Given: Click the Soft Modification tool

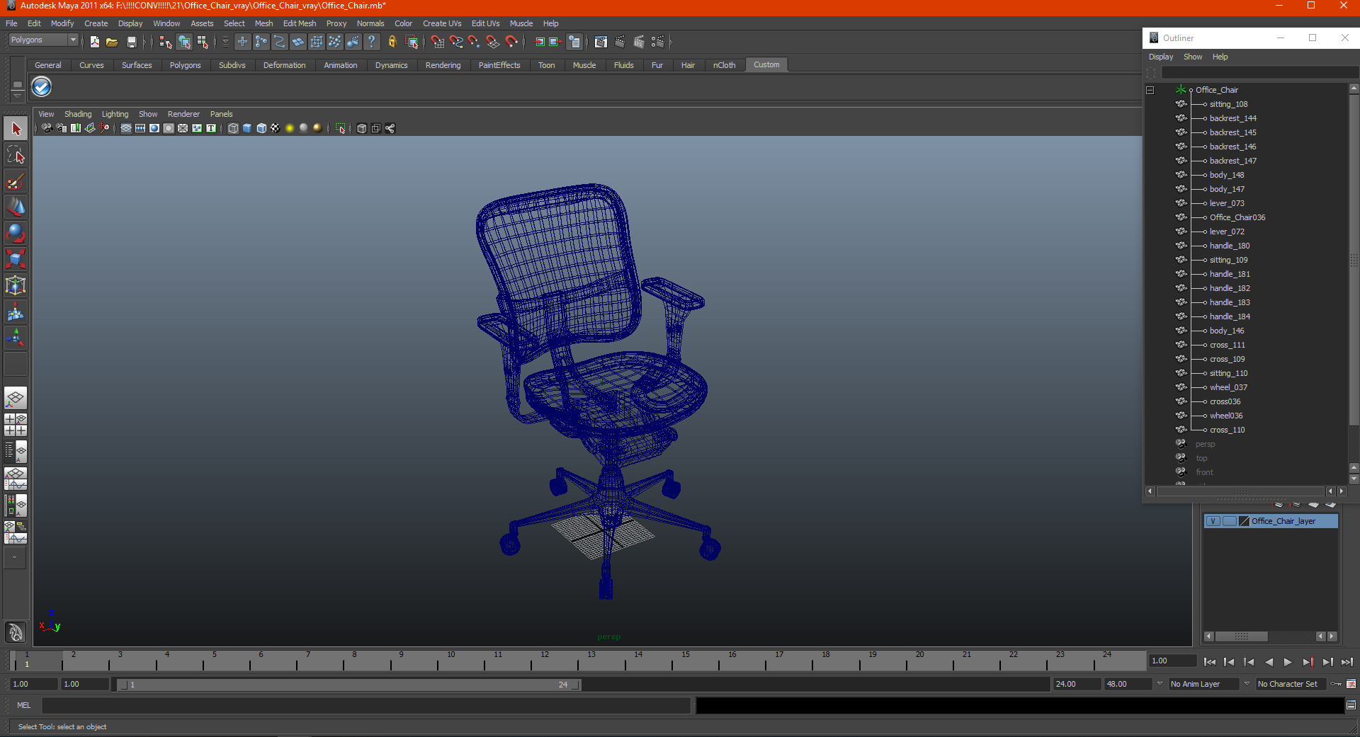Looking at the screenshot, I should [16, 312].
